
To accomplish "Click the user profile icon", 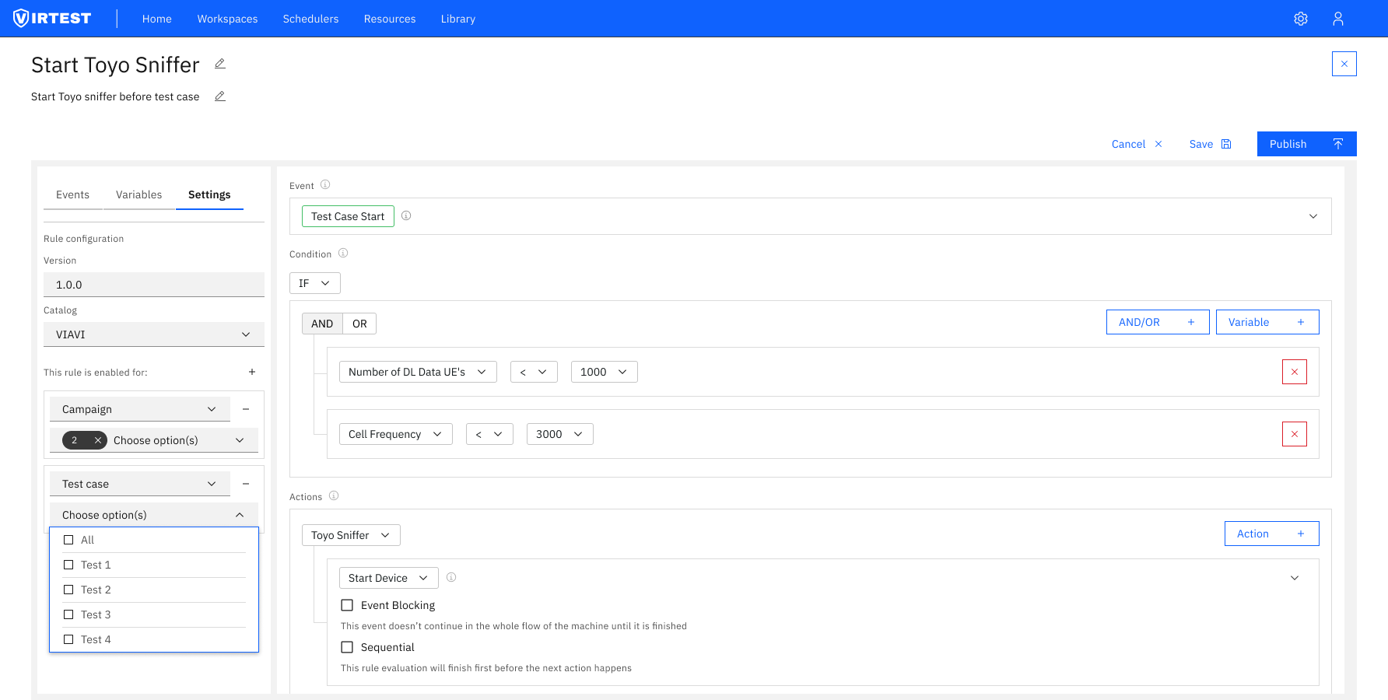I will [1338, 18].
